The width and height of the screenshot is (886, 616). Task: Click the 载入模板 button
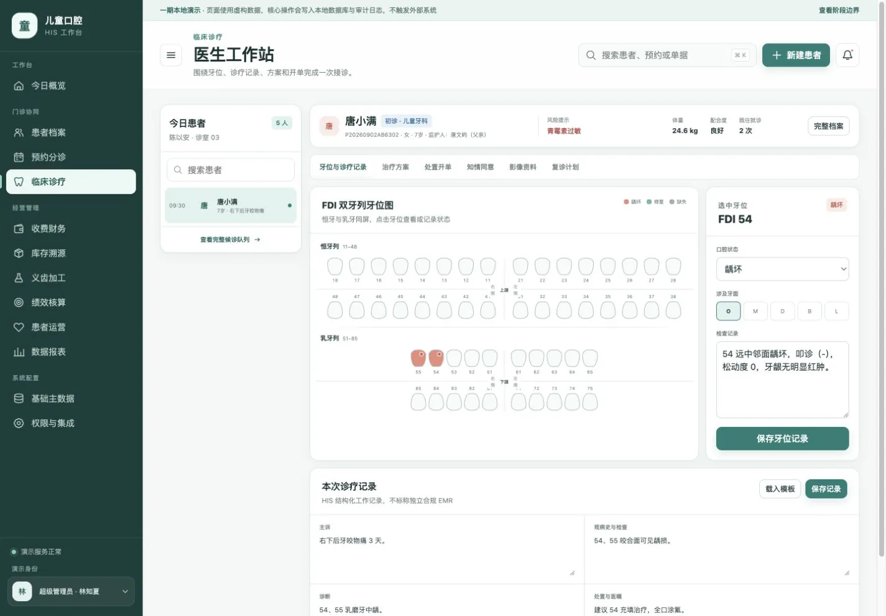click(780, 489)
